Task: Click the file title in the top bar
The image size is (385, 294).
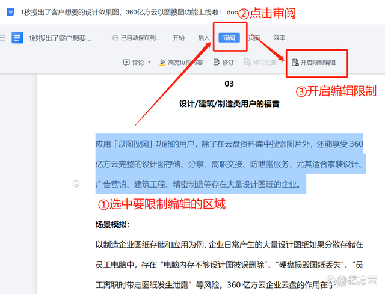Action: [129, 12]
